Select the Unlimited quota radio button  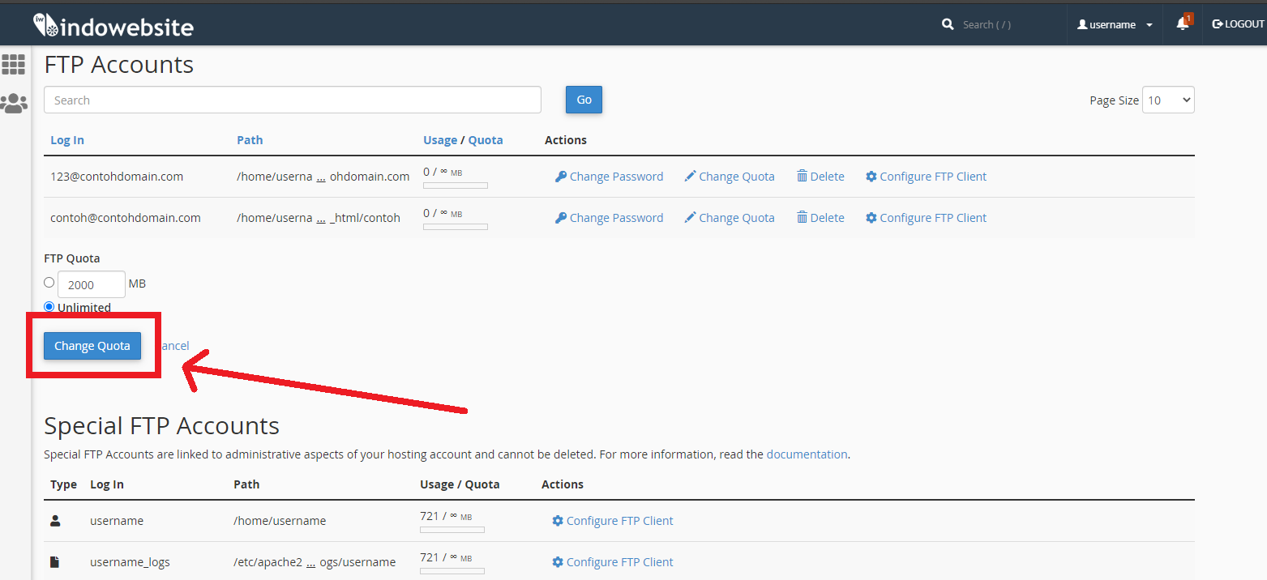(49, 307)
